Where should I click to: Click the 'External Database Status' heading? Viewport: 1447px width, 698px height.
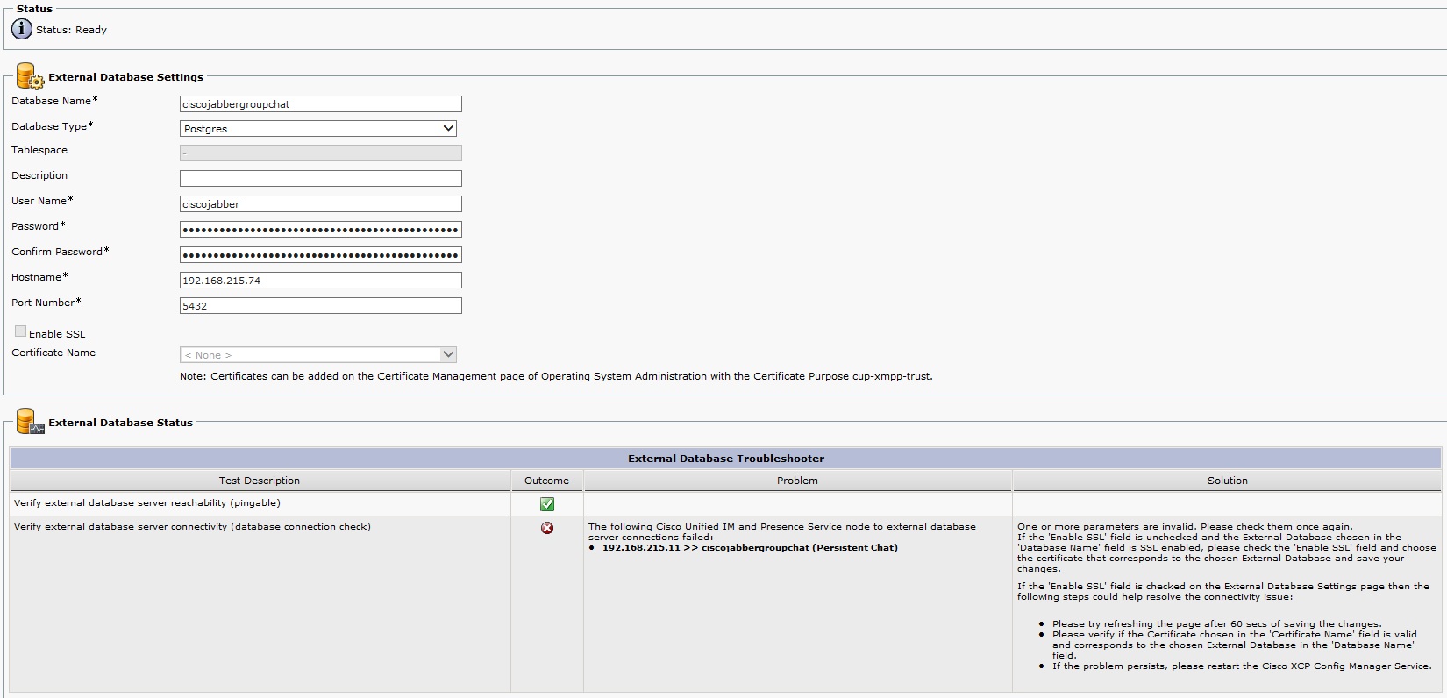coord(120,423)
